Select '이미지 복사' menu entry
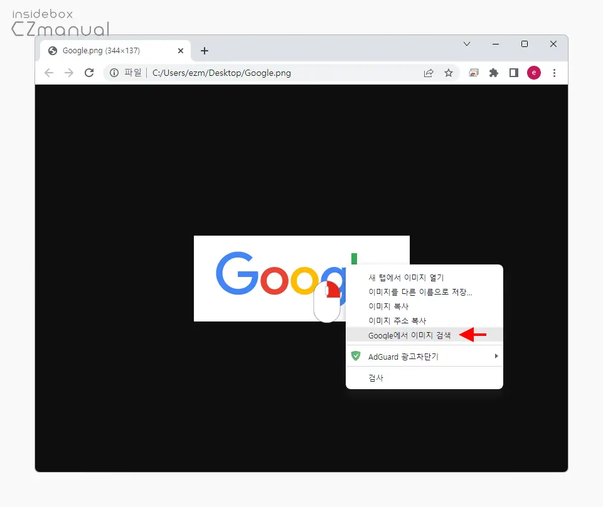The height and width of the screenshot is (507, 603). coord(424,306)
